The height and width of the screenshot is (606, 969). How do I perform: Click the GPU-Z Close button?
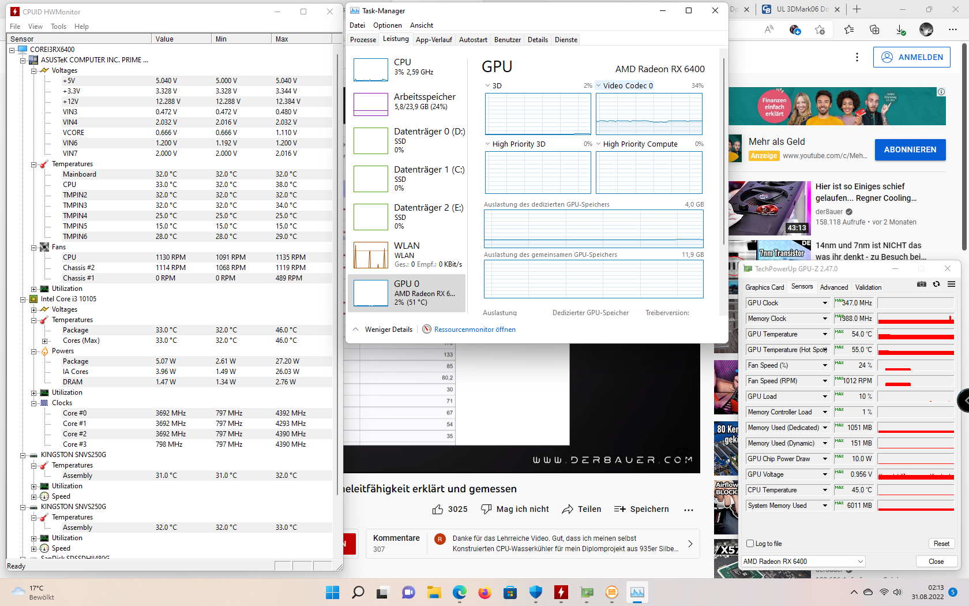coord(936,561)
